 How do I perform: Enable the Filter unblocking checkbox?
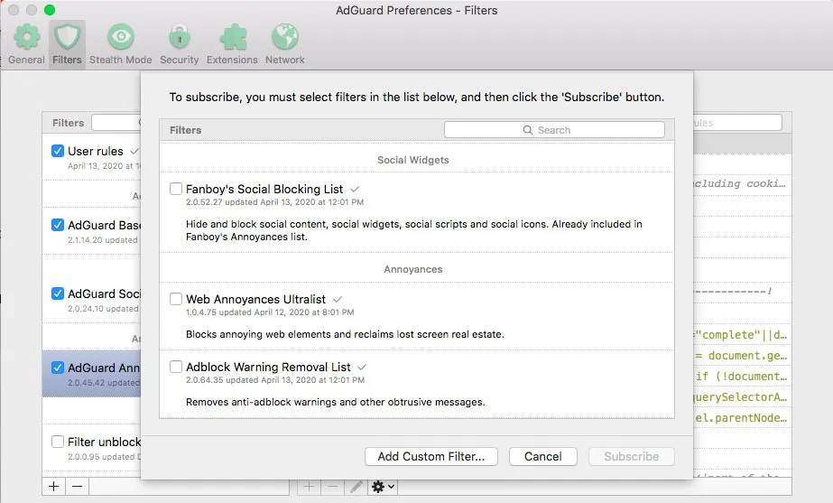[58, 442]
